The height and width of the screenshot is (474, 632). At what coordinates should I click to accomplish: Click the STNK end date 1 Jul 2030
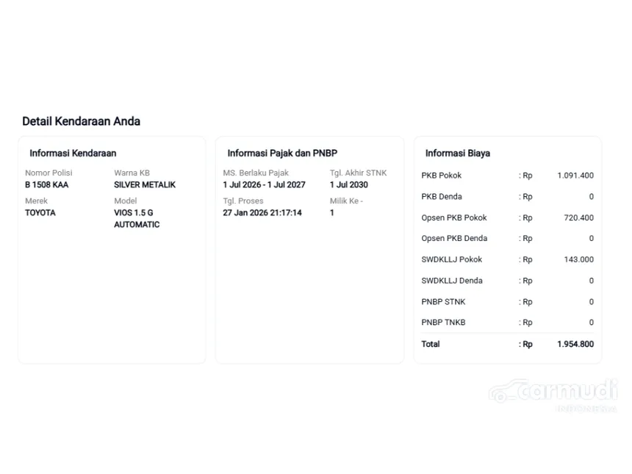pyautogui.click(x=349, y=185)
